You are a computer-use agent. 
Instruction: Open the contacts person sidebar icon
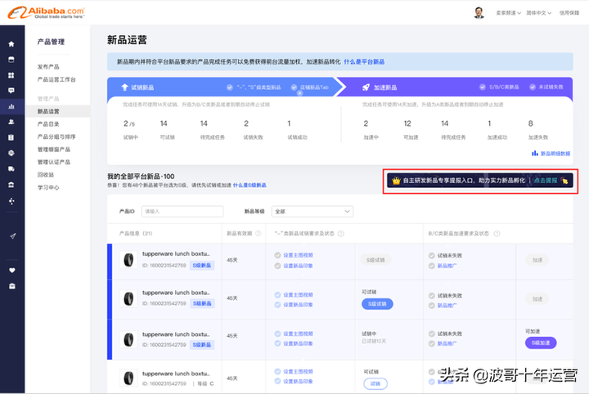click(x=11, y=122)
